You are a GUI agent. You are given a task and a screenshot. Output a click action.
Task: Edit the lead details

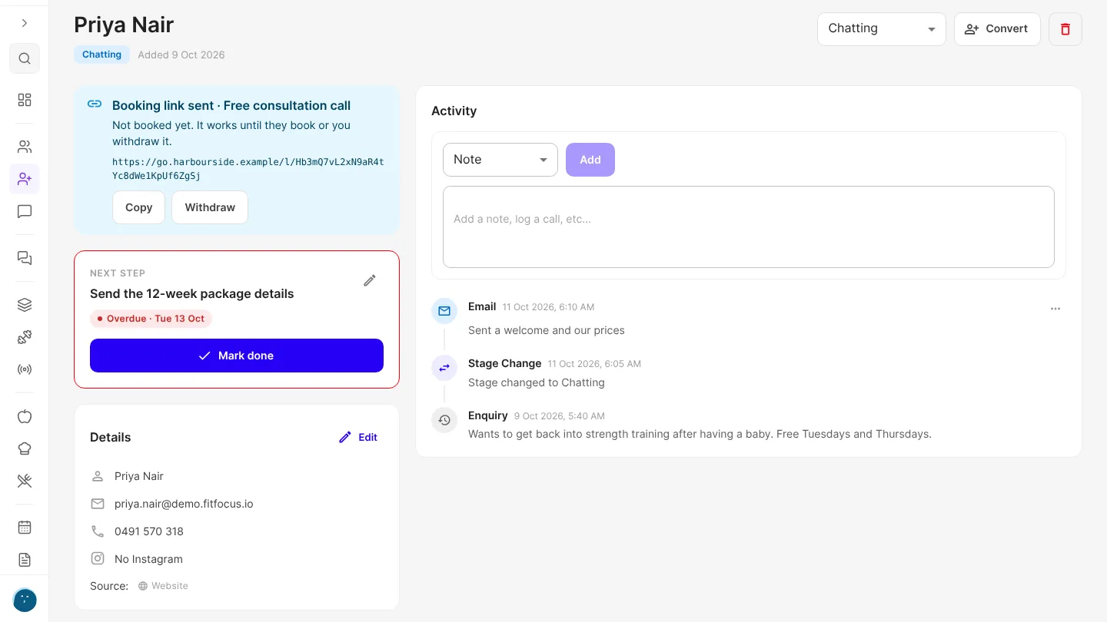[358, 437]
